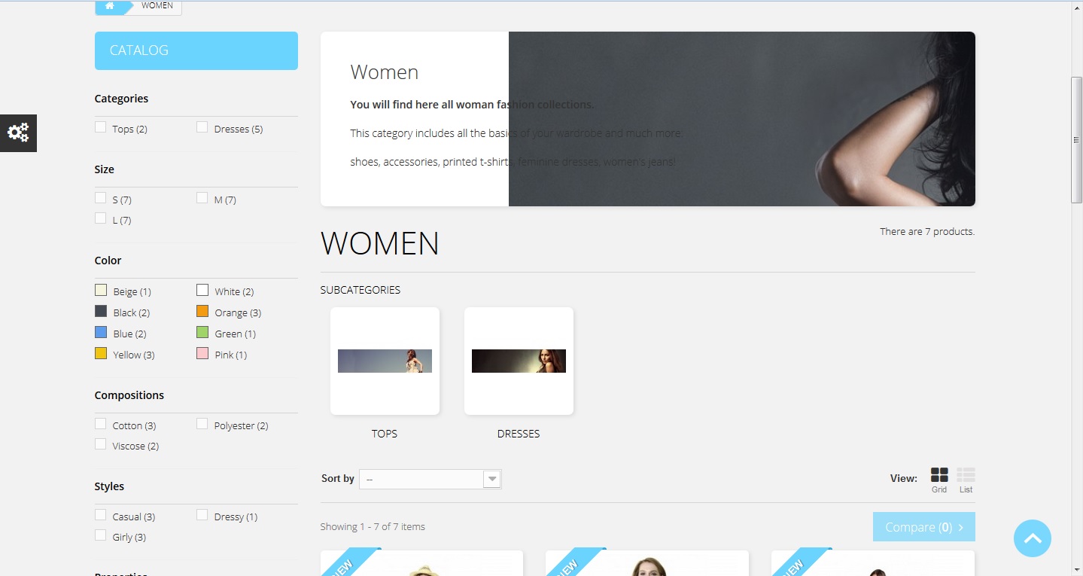Click the CATALOG block header

pyautogui.click(x=196, y=50)
